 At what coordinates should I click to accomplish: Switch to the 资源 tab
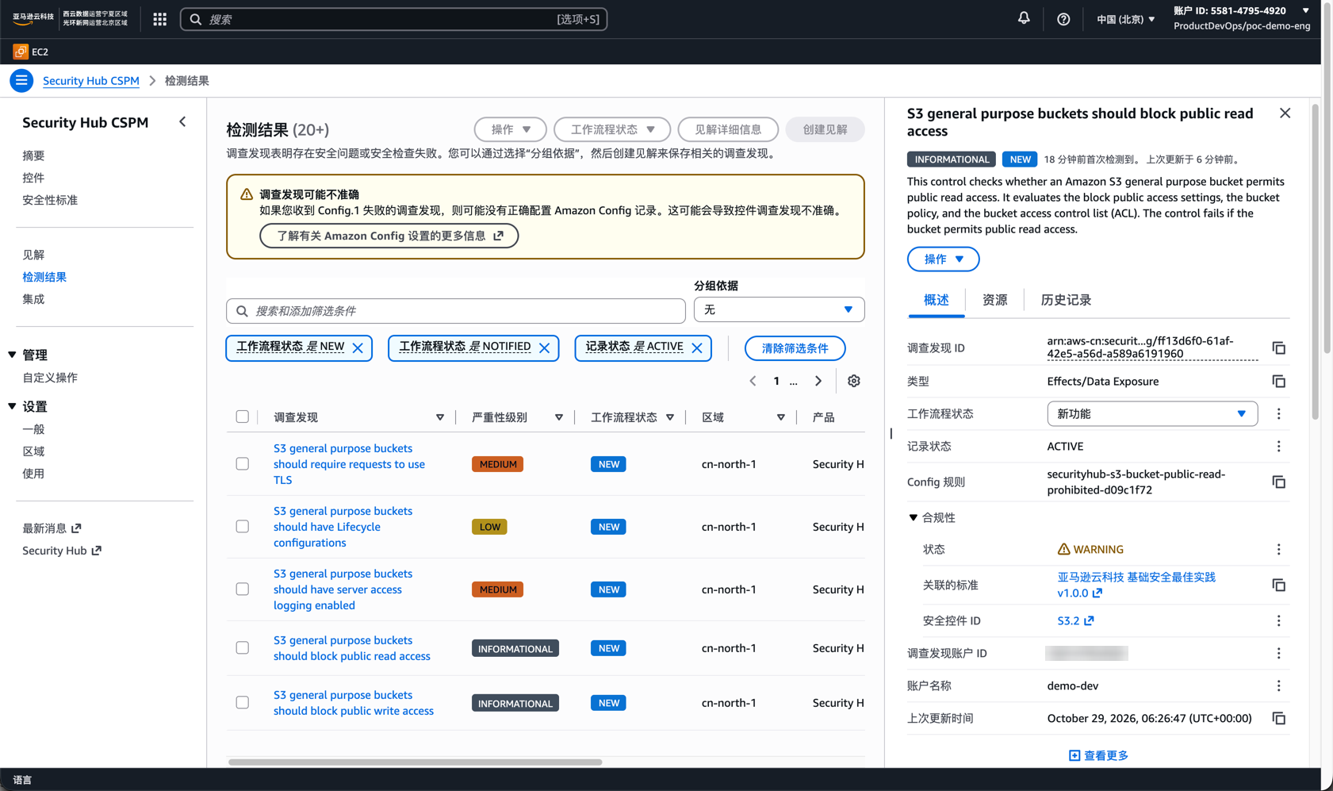click(994, 300)
